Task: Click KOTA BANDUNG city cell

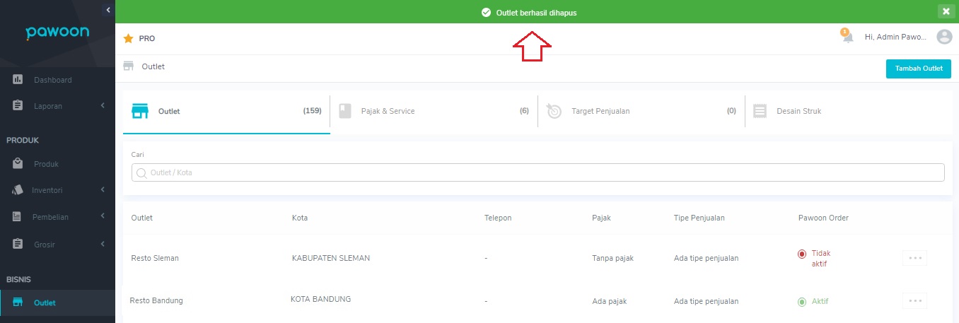Action: tap(320, 299)
